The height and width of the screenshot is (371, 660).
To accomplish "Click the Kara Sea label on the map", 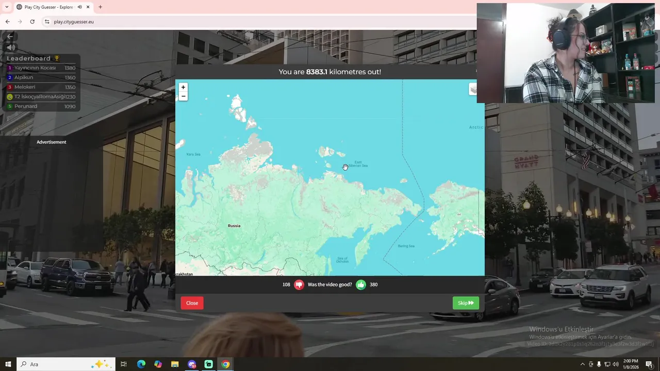I will click(193, 154).
